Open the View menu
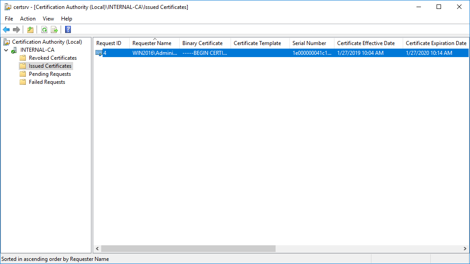Viewport: 470px width, 264px height. (48, 19)
